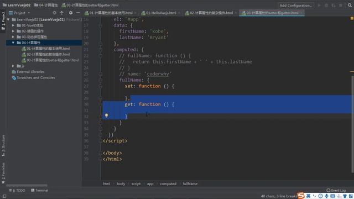Toggle the fold marker on line 38 closing body
This screenshot has height=199, width=354.
pos(101,153)
